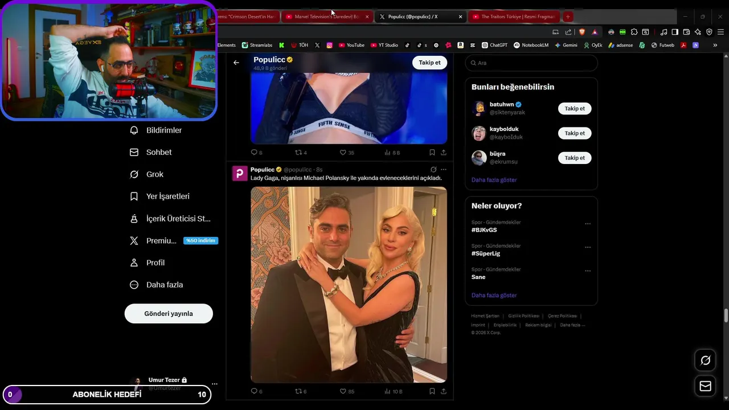This screenshot has height=410, width=729.
Task: Share the Fifth Sense photo post
Action: click(444, 153)
